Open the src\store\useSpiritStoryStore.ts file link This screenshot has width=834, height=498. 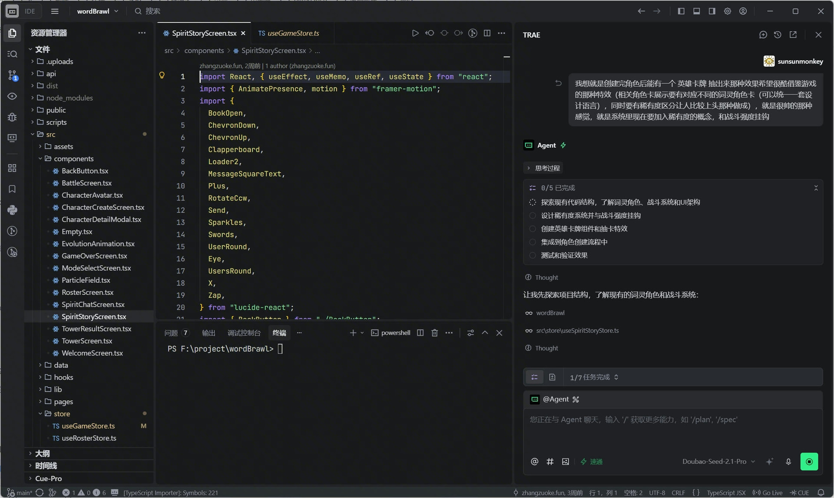tap(577, 330)
